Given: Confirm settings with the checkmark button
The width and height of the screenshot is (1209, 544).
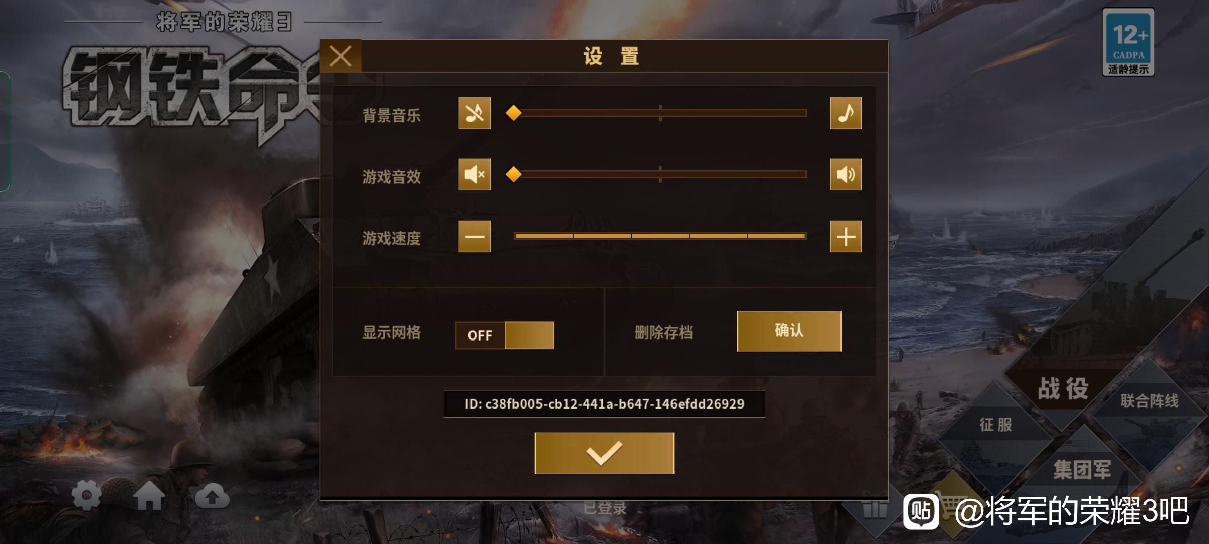Looking at the screenshot, I should point(604,453).
